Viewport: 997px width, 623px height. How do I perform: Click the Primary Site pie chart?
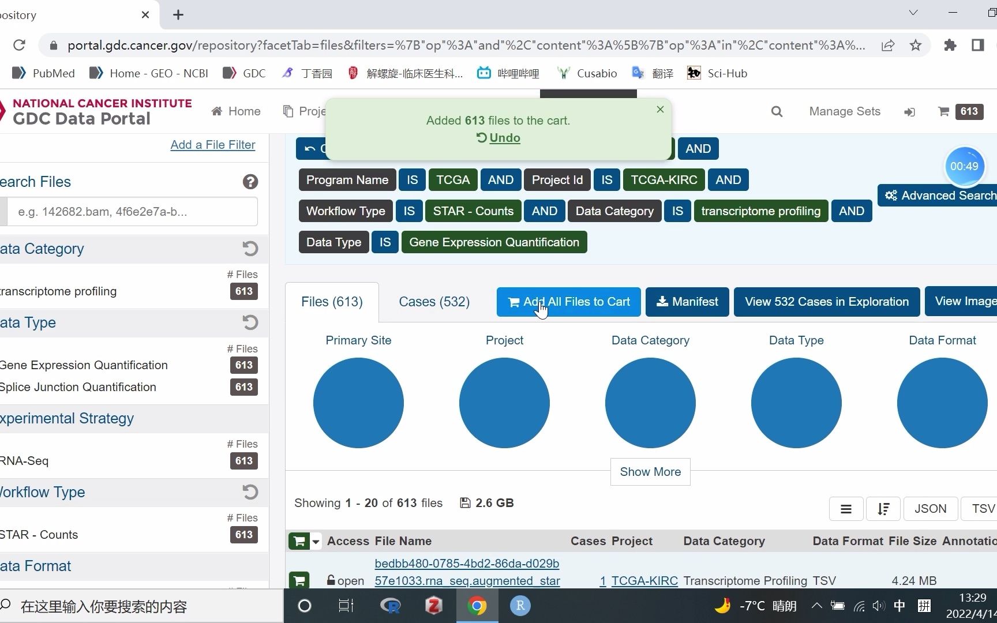(x=358, y=403)
